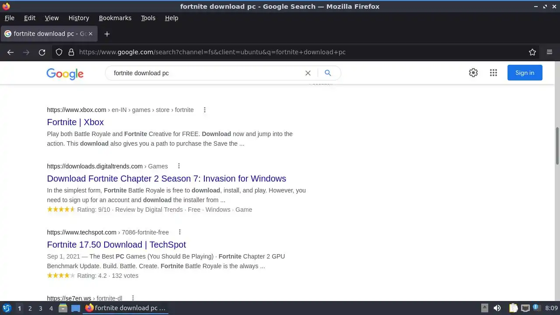The width and height of the screenshot is (560, 315).
Task: Click the www.techspot.com breadcrumb URL
Action: tap(108, 232)
